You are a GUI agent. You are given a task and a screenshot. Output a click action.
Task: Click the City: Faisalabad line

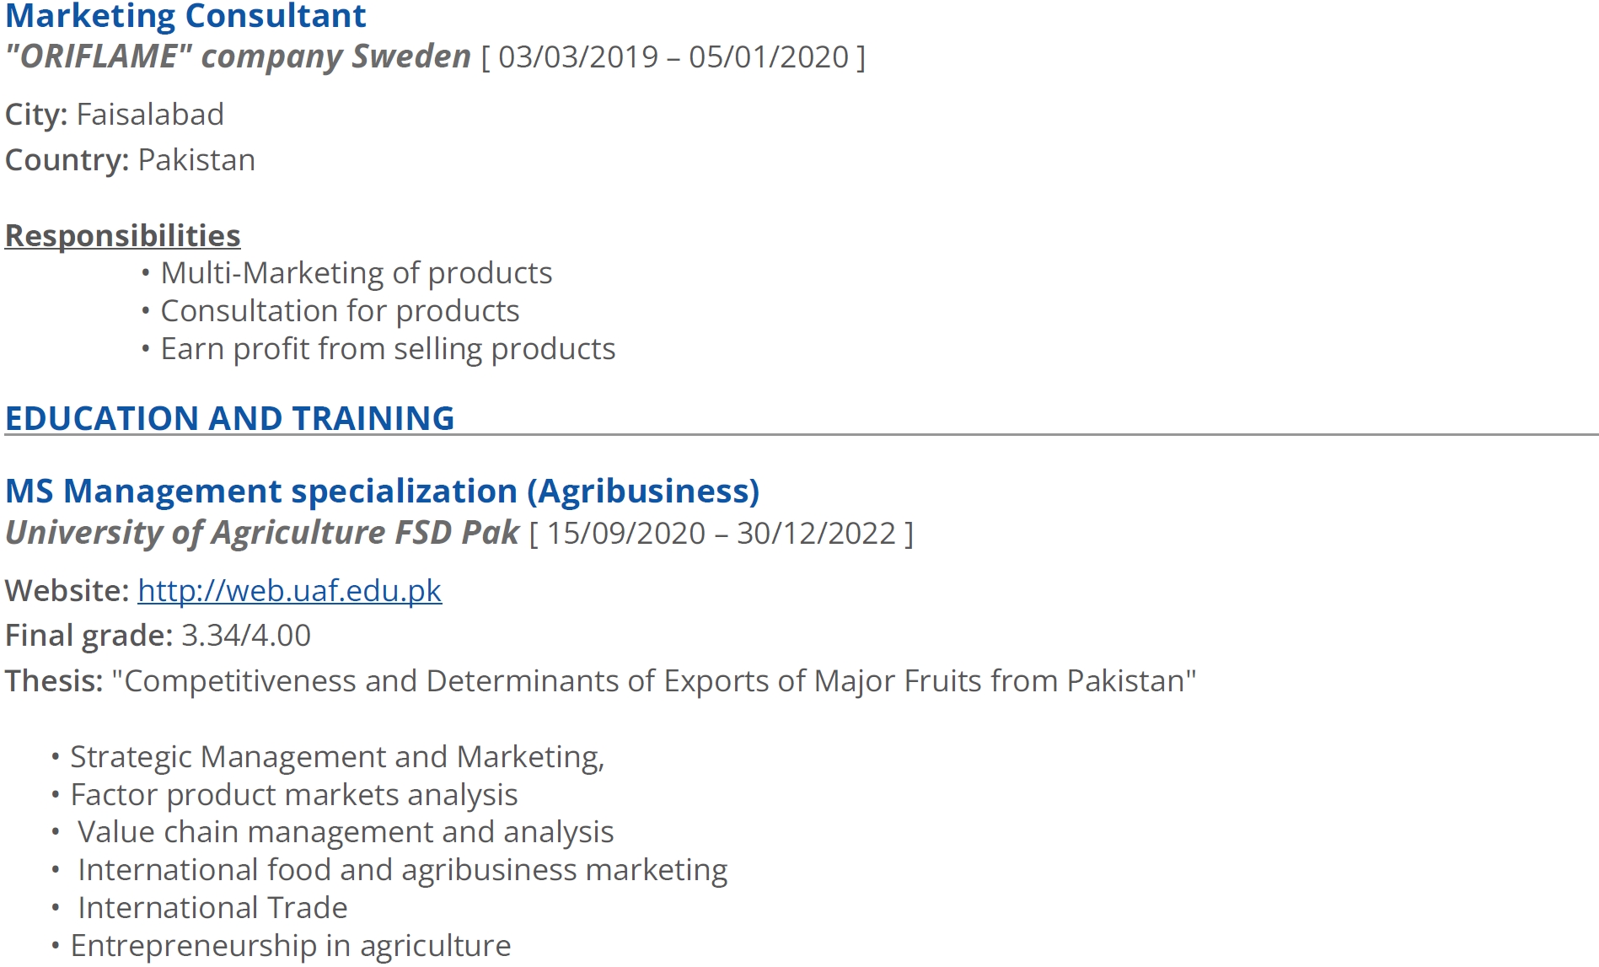tap(115, 115)
